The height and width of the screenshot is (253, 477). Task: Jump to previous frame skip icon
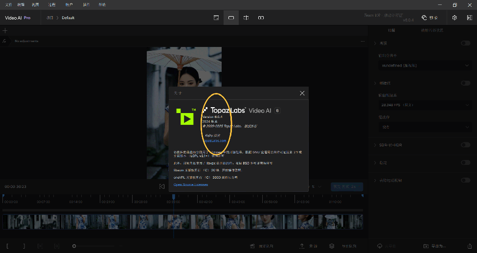pos(162,186)
